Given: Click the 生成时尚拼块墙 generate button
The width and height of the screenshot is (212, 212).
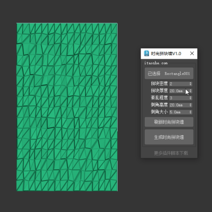Looking at the screenshot, I should [169, 137].
